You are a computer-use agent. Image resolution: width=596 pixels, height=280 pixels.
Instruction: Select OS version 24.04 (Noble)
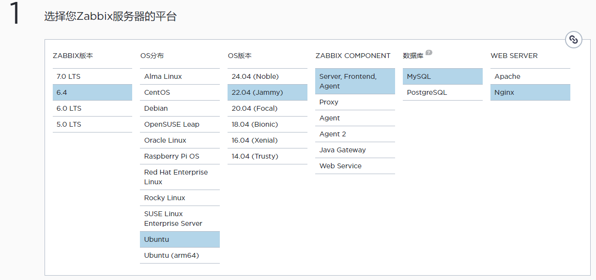click(268, 76)
